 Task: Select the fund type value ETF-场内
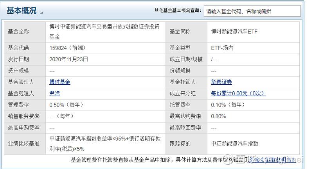[222, 48]
